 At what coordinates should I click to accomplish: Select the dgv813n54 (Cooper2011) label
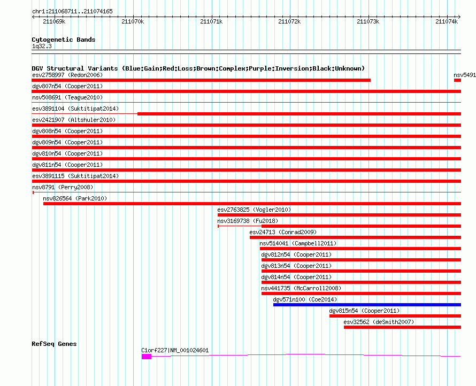296,266
